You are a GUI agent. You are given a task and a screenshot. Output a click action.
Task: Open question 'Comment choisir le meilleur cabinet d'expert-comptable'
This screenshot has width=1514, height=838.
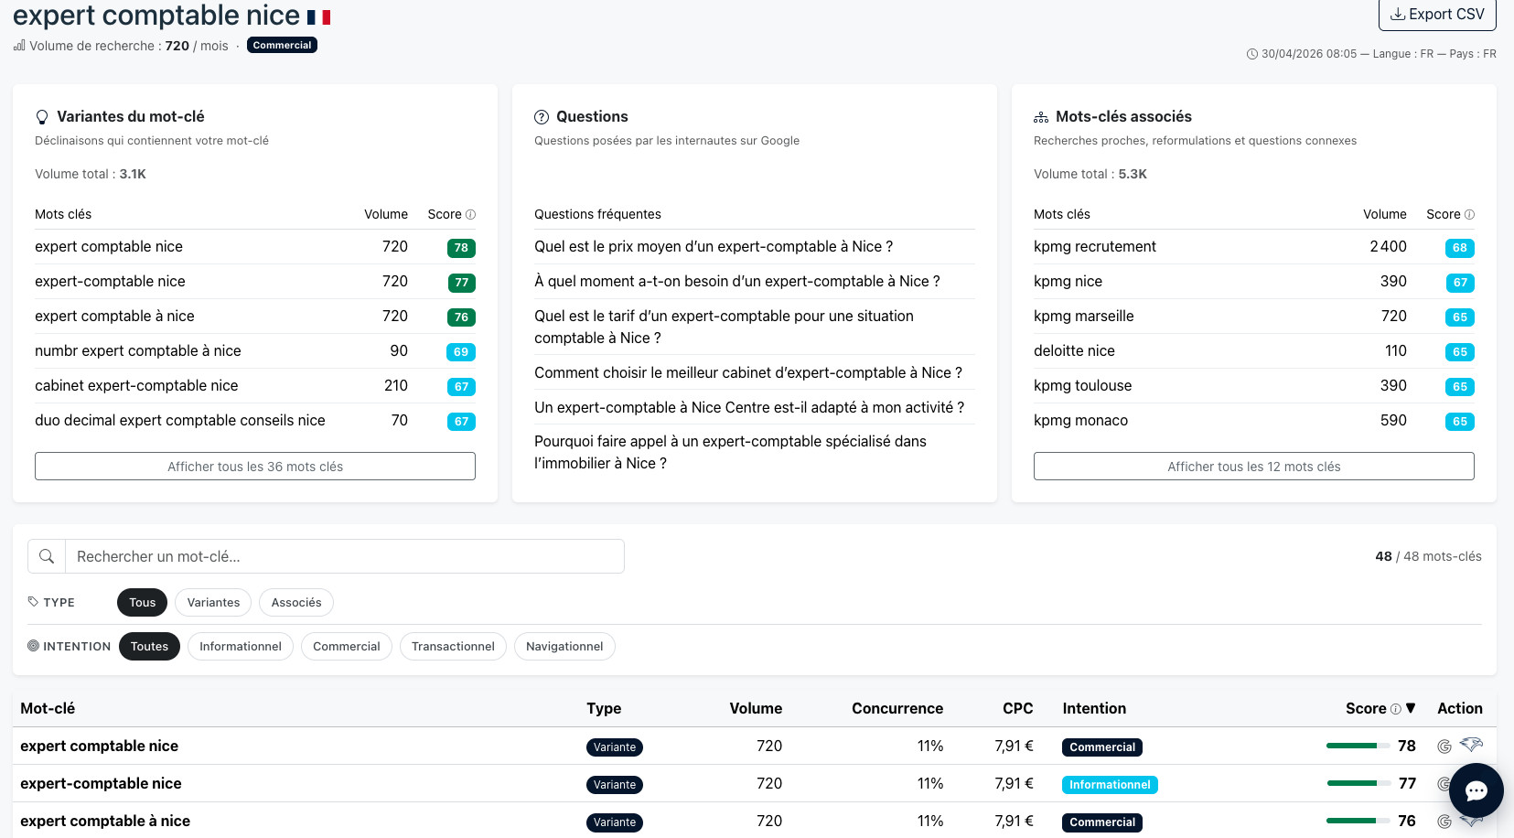(x=748, y=372)
